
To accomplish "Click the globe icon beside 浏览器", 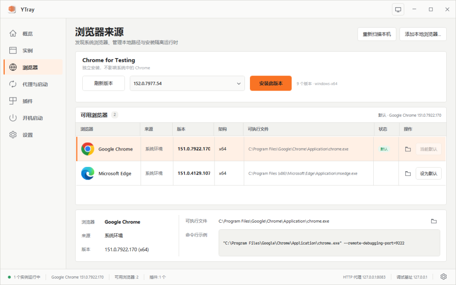I will coord(13,67).
